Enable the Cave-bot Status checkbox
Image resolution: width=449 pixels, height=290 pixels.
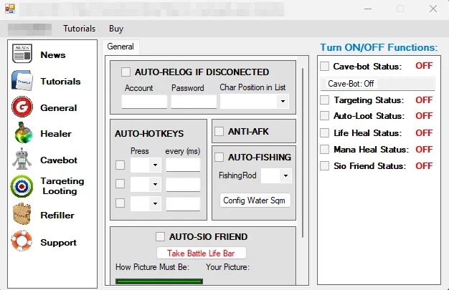(324, 67)
